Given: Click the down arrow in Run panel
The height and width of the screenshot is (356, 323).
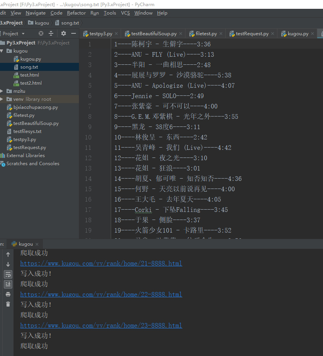Looking at the screenshot, I should point(8,264).
